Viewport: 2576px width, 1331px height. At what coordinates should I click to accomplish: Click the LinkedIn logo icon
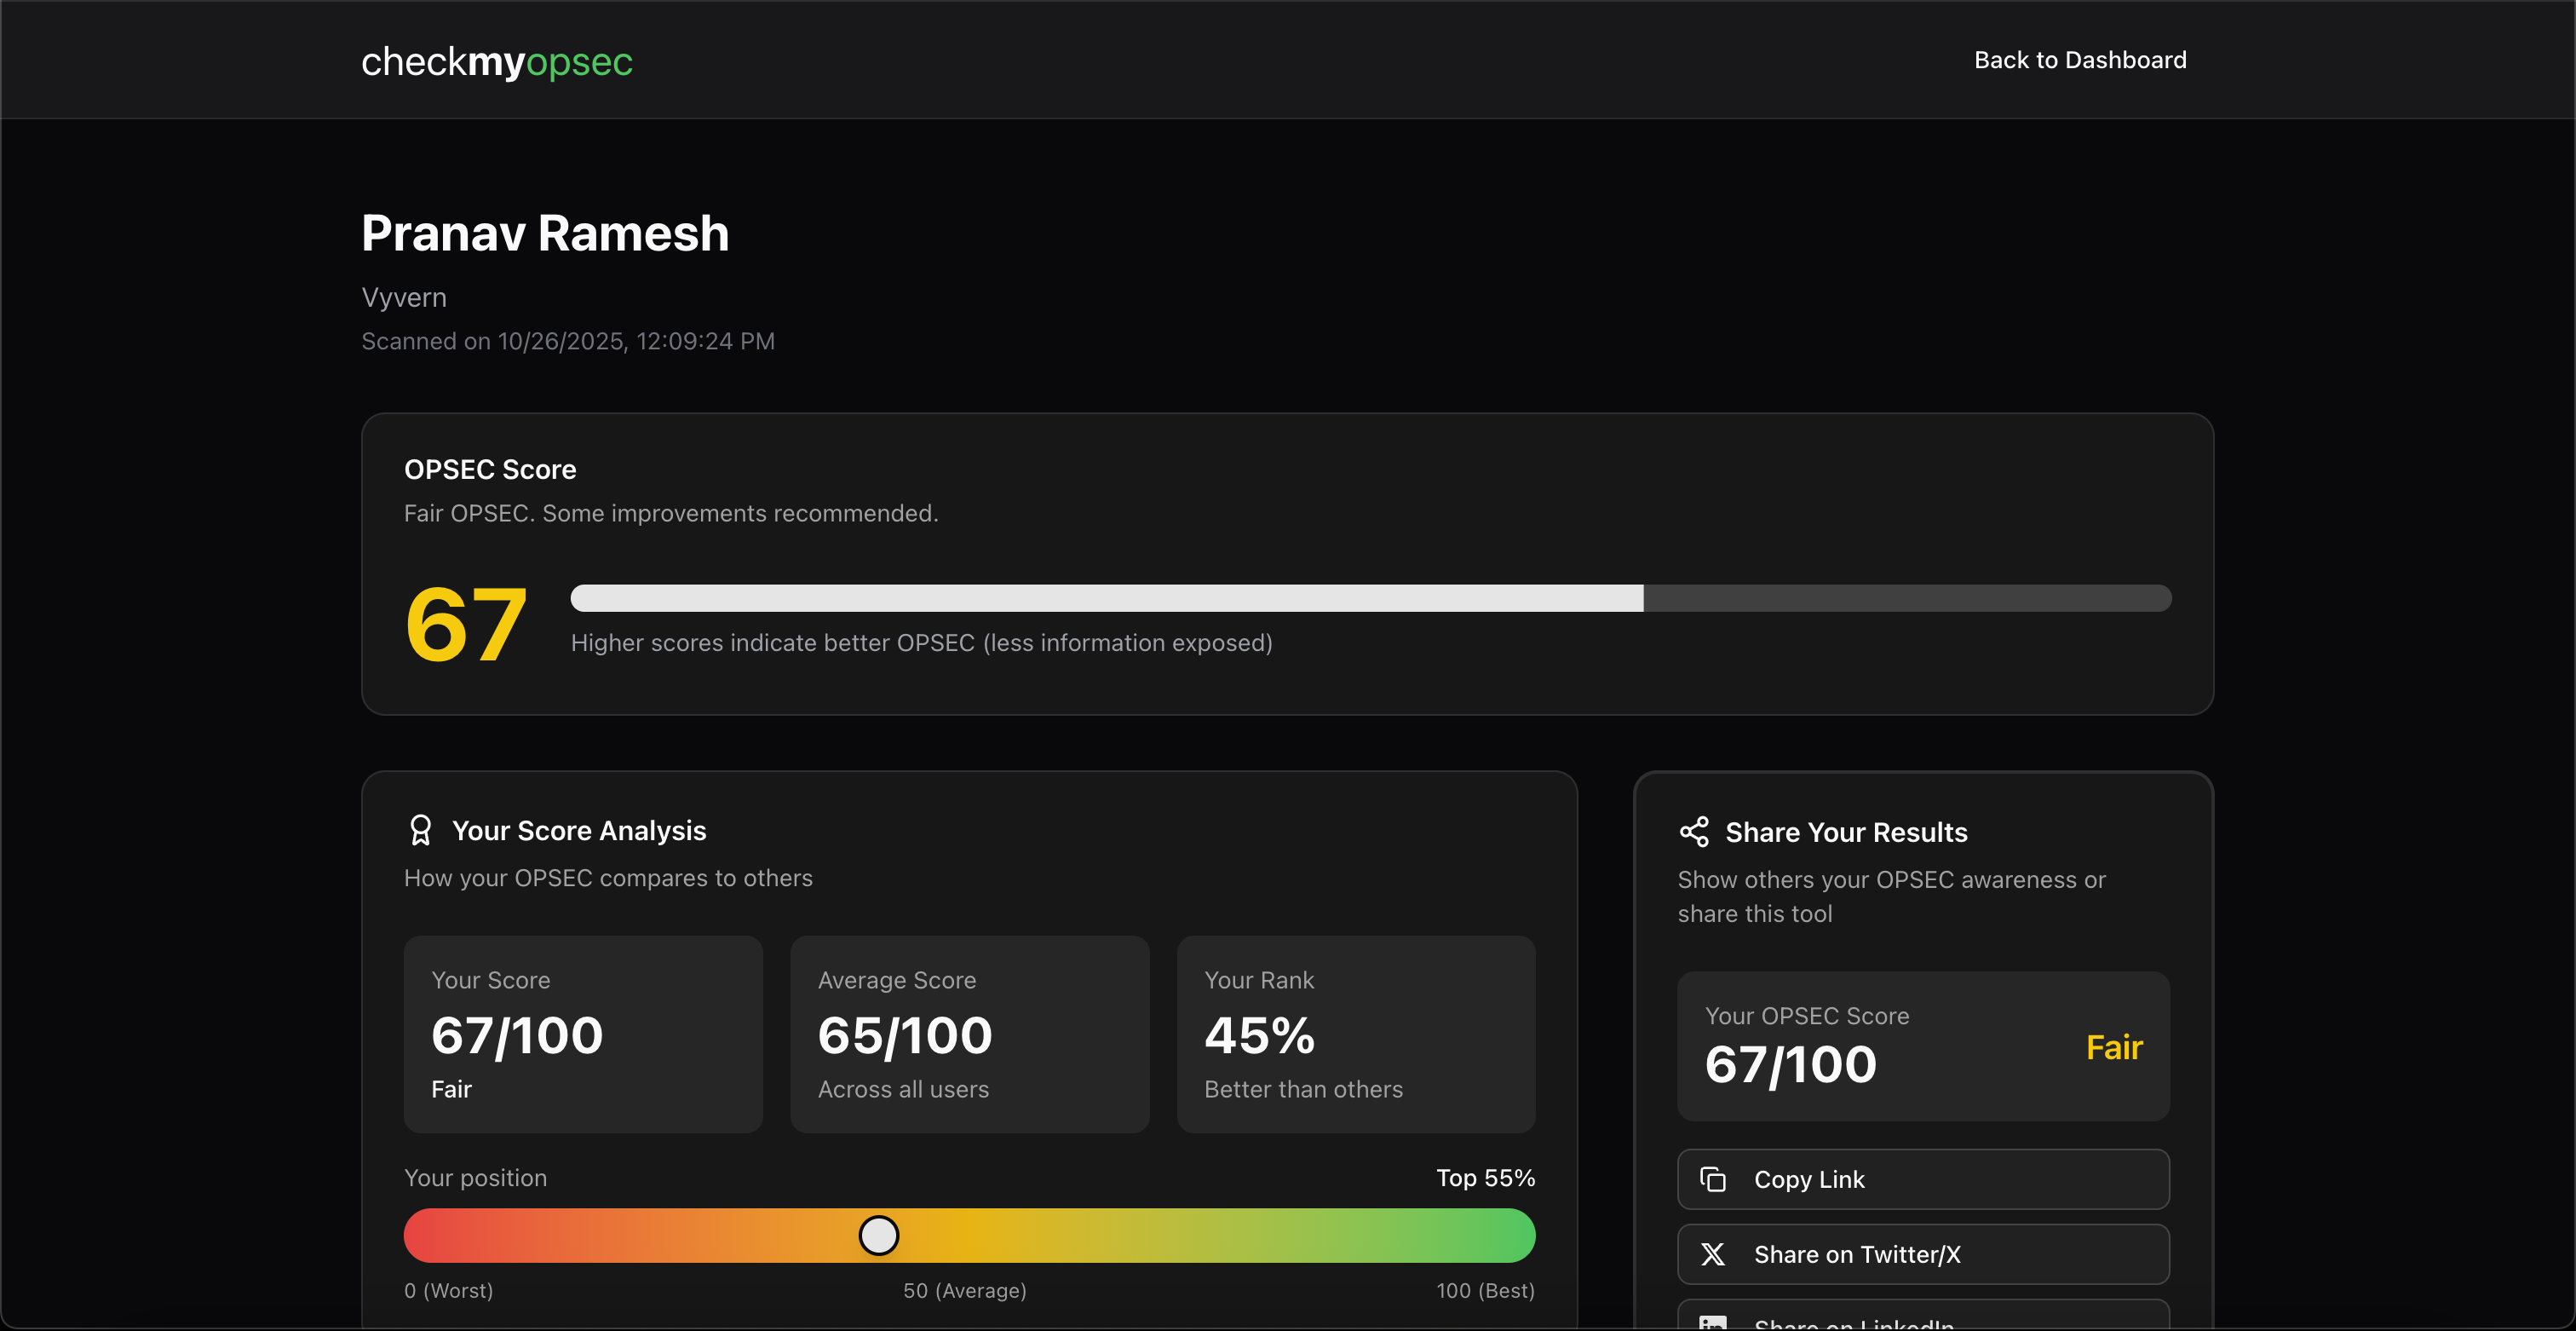point(1713,1322)
